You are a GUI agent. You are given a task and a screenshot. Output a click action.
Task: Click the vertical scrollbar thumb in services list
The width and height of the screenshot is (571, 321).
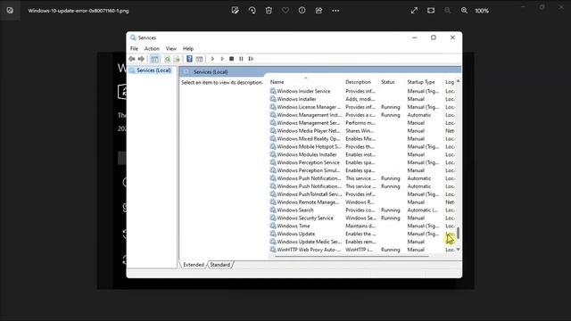[458, 234]
